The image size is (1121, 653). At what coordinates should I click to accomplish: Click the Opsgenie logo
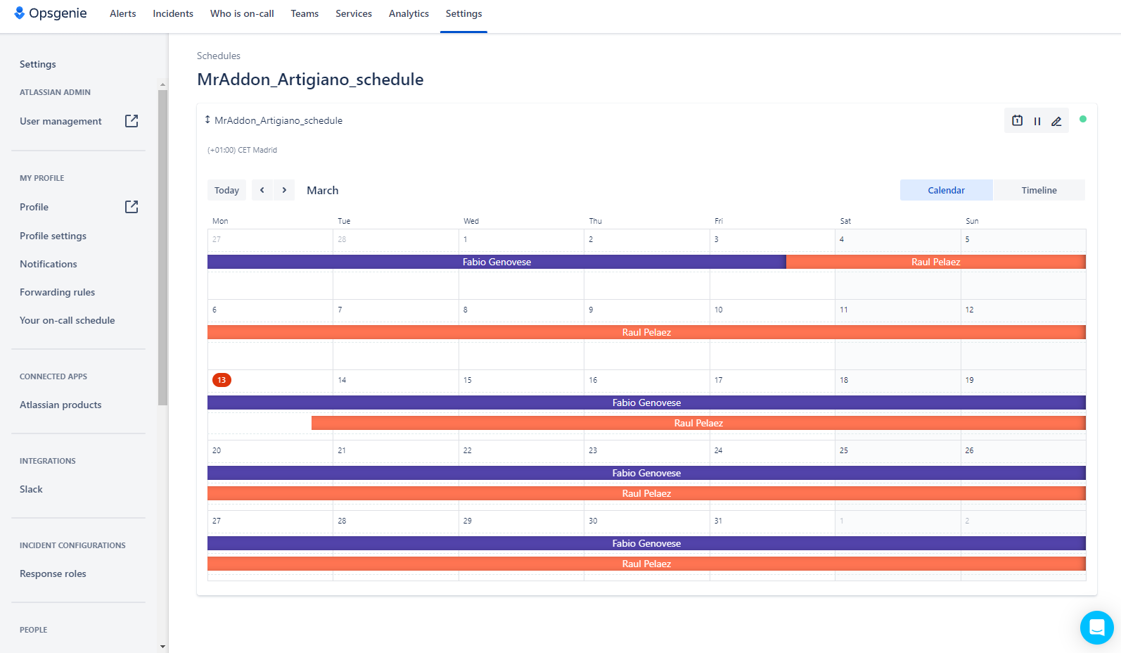click(51, 13)
